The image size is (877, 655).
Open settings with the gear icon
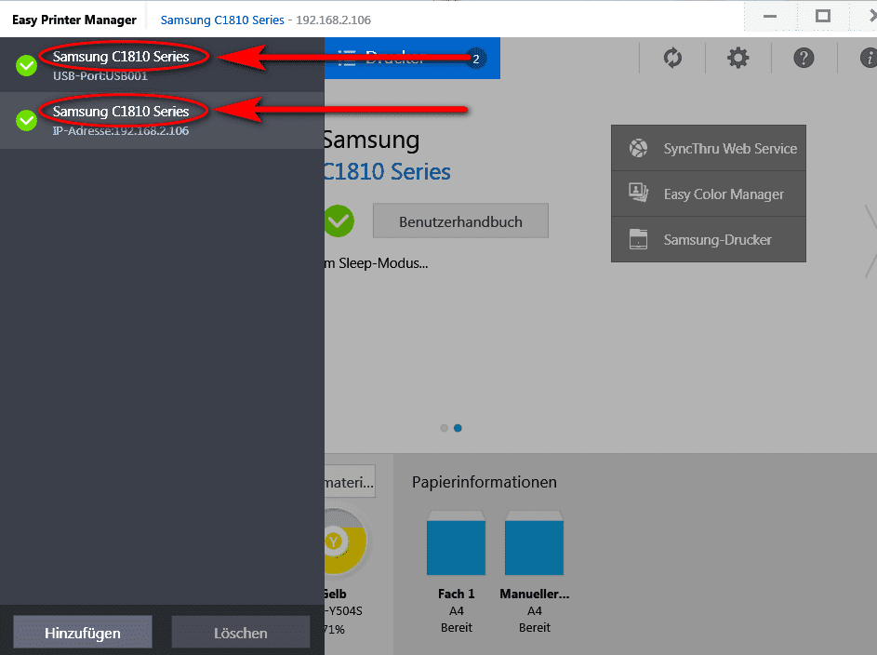pos(737,58)
